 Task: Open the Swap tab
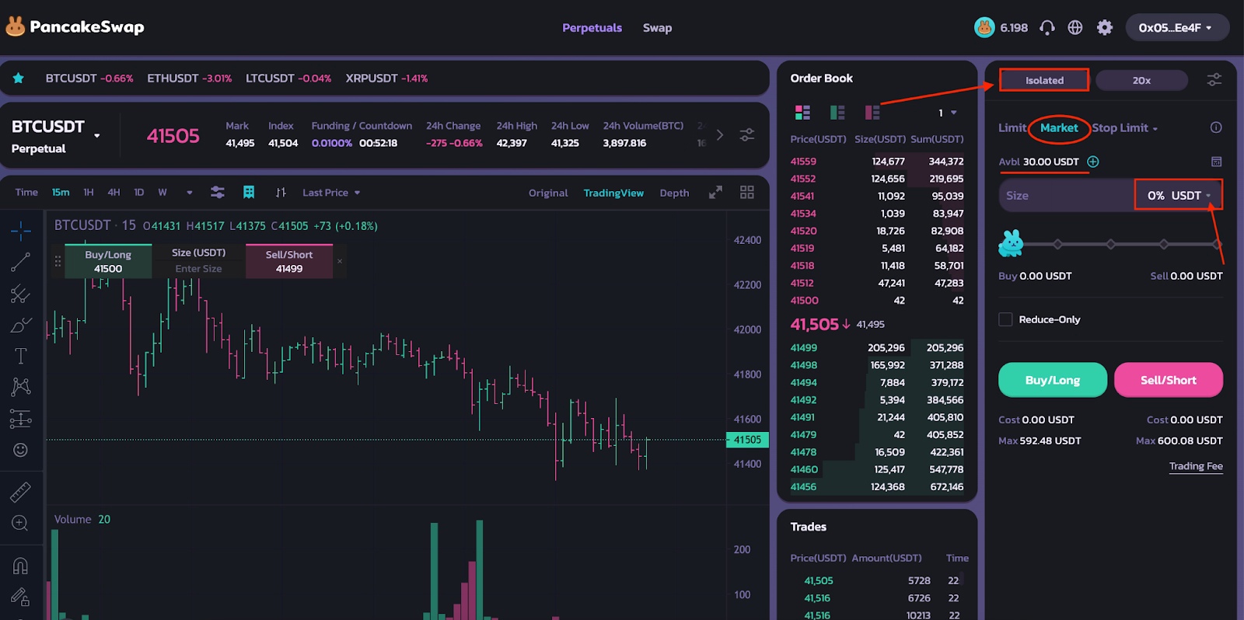657,28
